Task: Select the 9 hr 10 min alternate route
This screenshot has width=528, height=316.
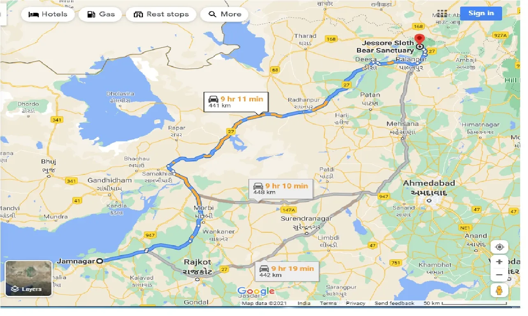Action: point(281,189)
